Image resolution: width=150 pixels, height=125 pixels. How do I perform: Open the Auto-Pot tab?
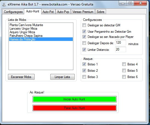[x=48, y=12]
